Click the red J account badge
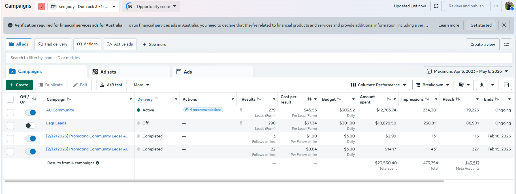The image size is (516, 194). [42, 7]
